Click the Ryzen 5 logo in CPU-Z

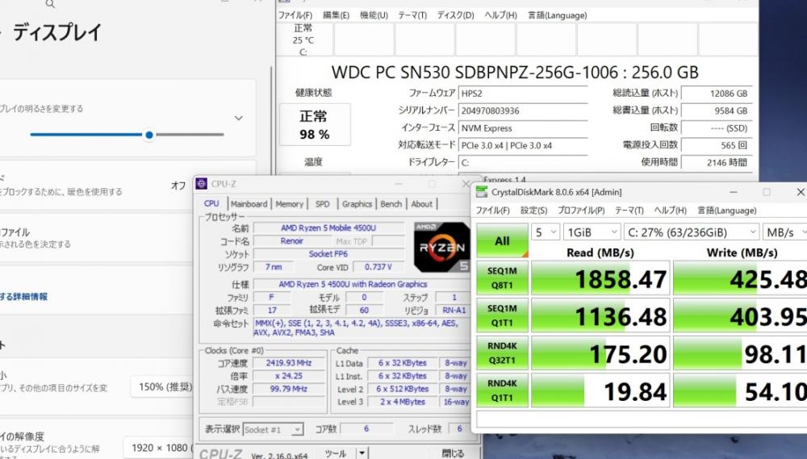click(x=441, y=247)
